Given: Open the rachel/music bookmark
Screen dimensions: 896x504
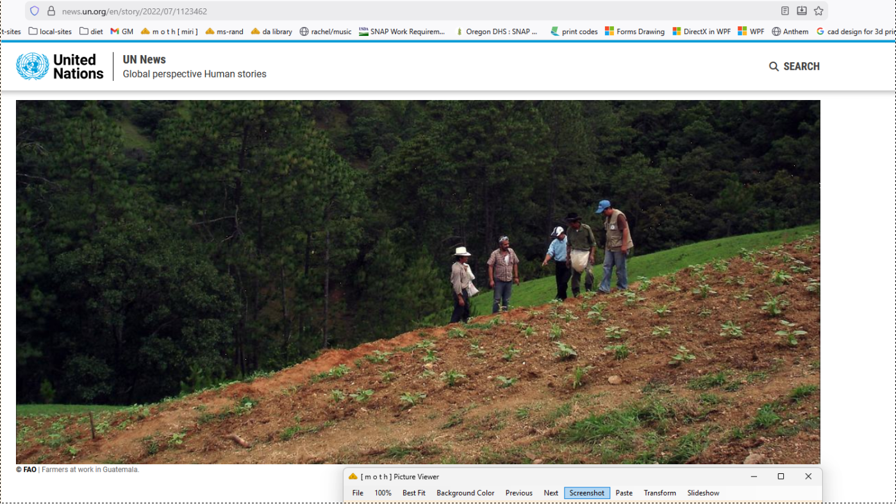Looking at the screenshot, I should [x=326, y=31].
